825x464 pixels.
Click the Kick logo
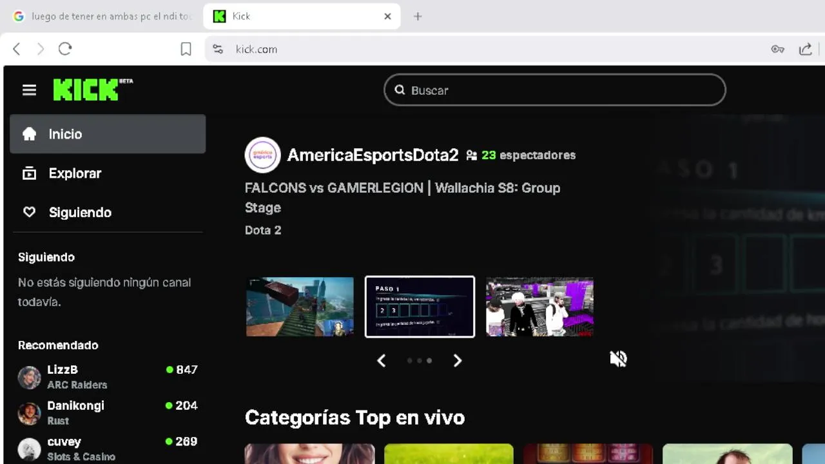click(x=93, y=90)
